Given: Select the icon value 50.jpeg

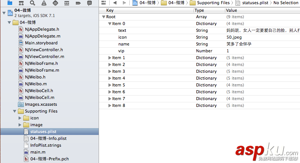Looking at the screenshot, I should click(x=234, y=37).
